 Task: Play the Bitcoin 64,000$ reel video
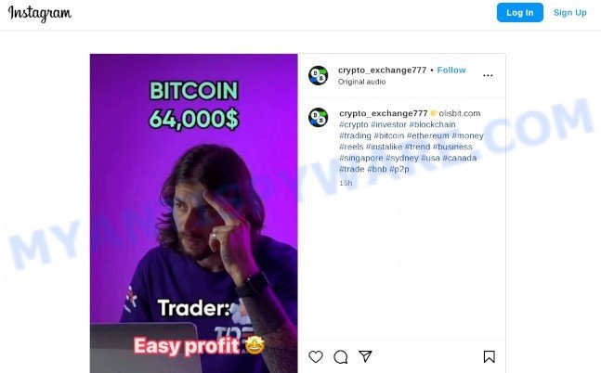coord(193,213)
